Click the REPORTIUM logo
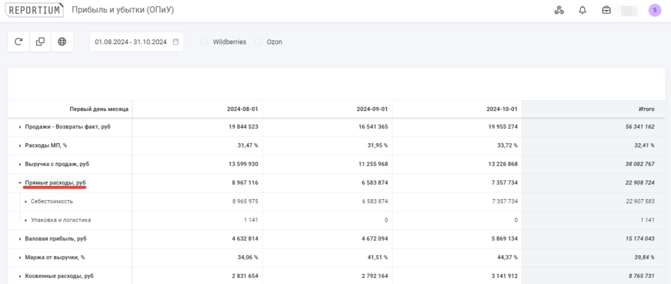 click(x=34, y=10)
